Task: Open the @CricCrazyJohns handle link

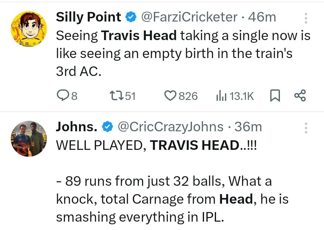Action: coord(170,127)
